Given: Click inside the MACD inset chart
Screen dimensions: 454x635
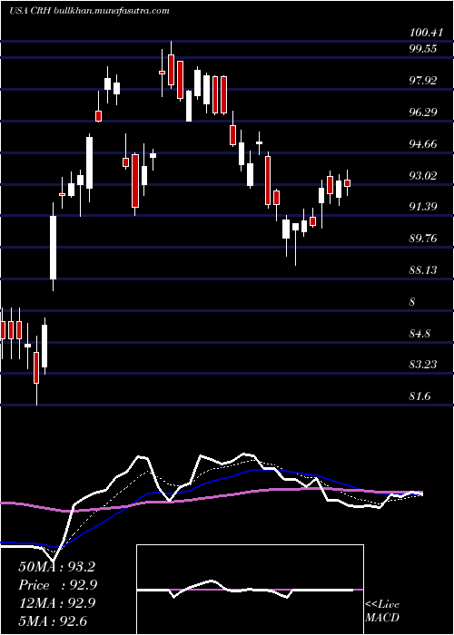Looking at the screenshot, I should [250, 590].
